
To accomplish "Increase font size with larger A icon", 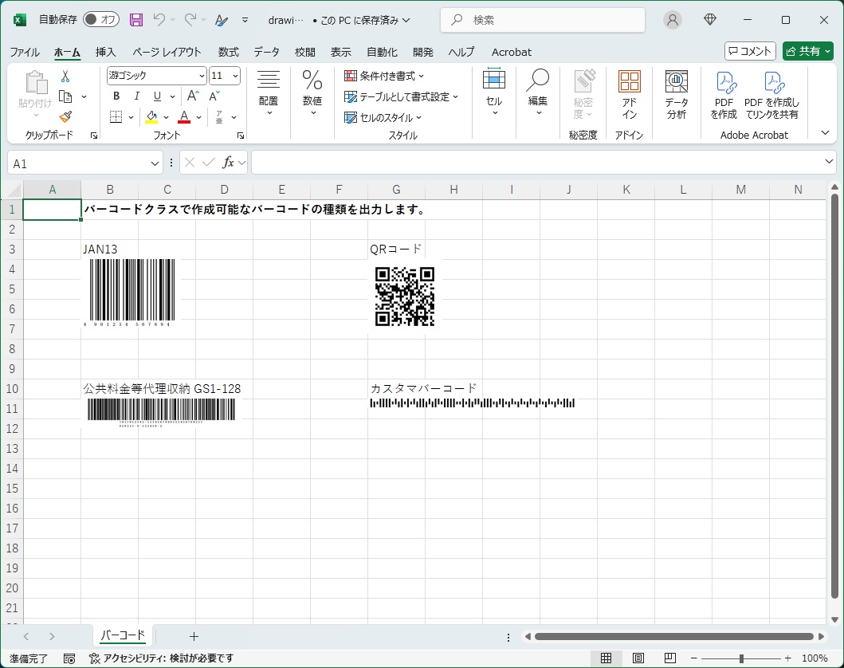I will click(x=193, y=96).
